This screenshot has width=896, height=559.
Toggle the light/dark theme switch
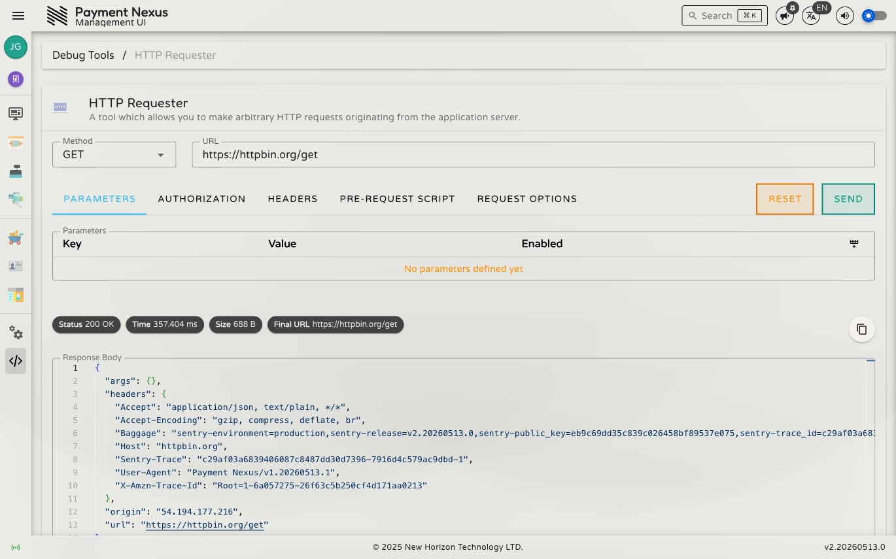point(874,16)
